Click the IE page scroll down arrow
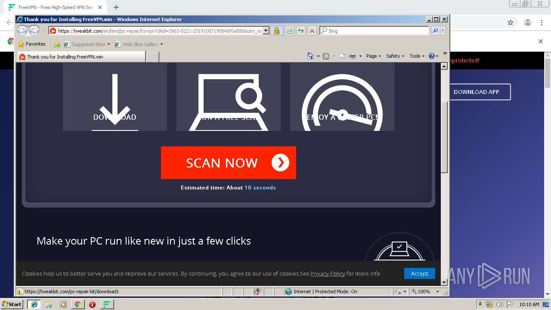Viewport: 551px width, 310px height. pos(444,282)
